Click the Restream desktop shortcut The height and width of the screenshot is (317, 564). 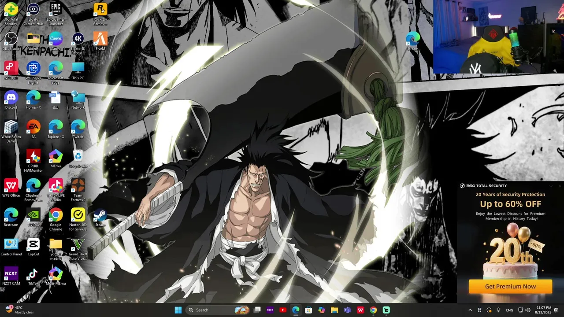pyautogui.click(x=11, y=218)
